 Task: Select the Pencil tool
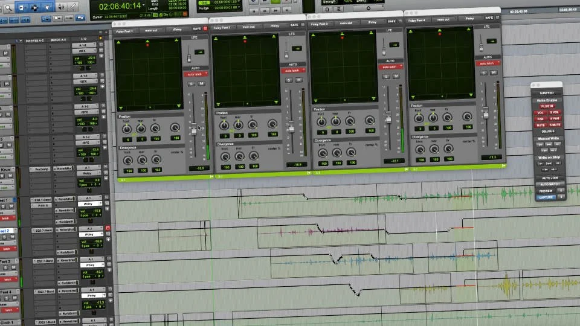[x=73, y=6]
